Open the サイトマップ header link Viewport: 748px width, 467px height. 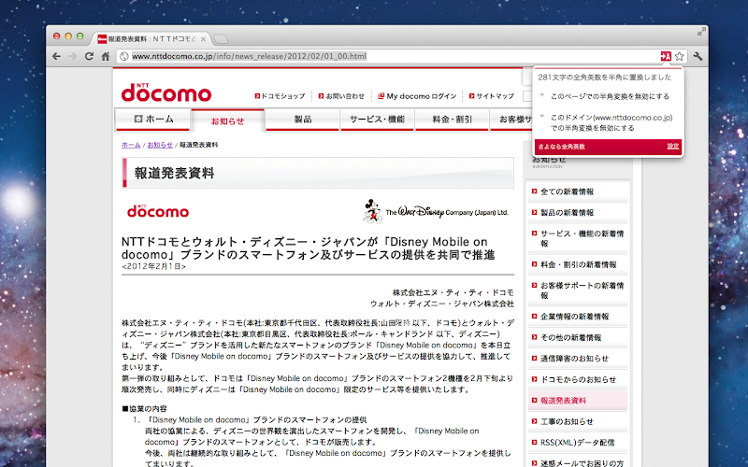[492, 96]
